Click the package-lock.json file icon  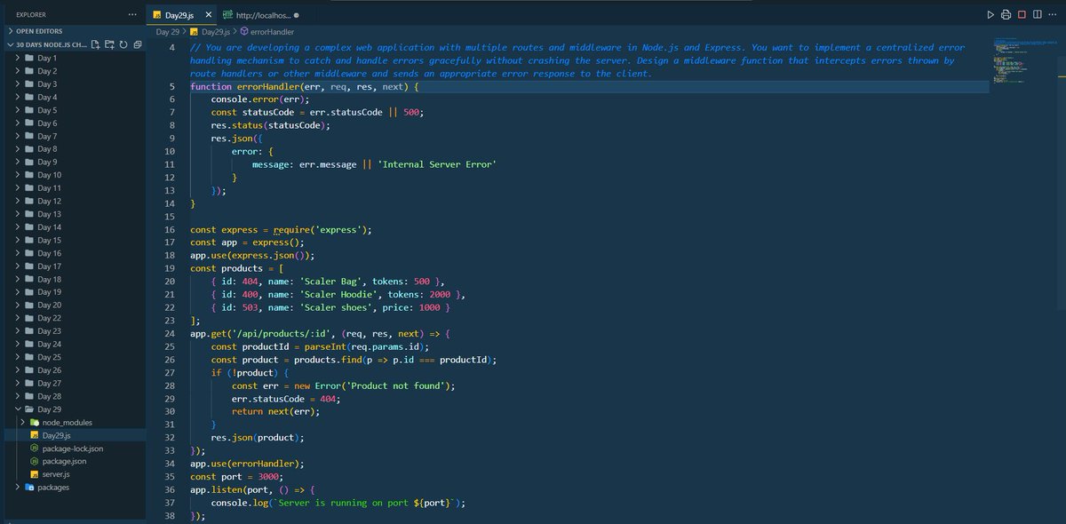[x=35, y=449]
